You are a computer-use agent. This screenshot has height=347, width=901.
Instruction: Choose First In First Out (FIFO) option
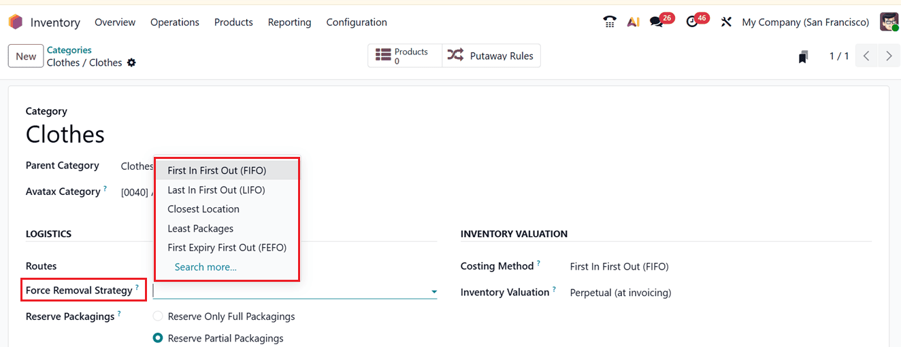pos(216,170)
